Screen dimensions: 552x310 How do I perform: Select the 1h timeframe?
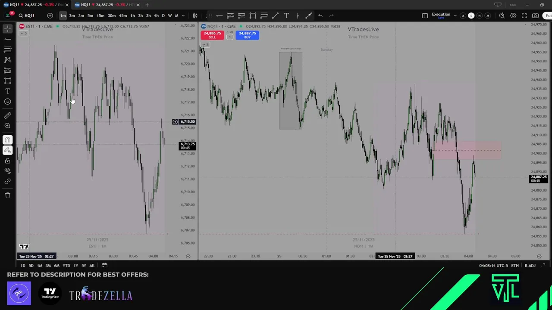tap(132, 15)
